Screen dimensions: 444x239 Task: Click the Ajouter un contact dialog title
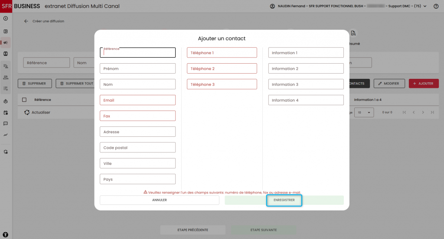pos(222,39)
